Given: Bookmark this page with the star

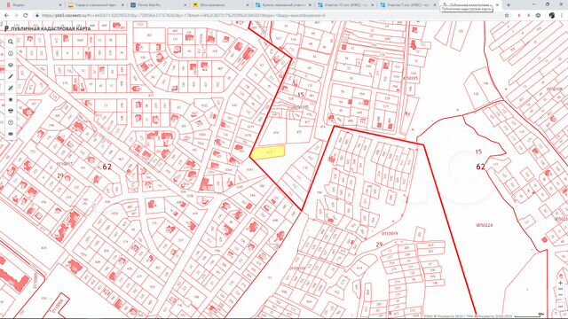Looking at the screenshot, I should tap(507, 16).
